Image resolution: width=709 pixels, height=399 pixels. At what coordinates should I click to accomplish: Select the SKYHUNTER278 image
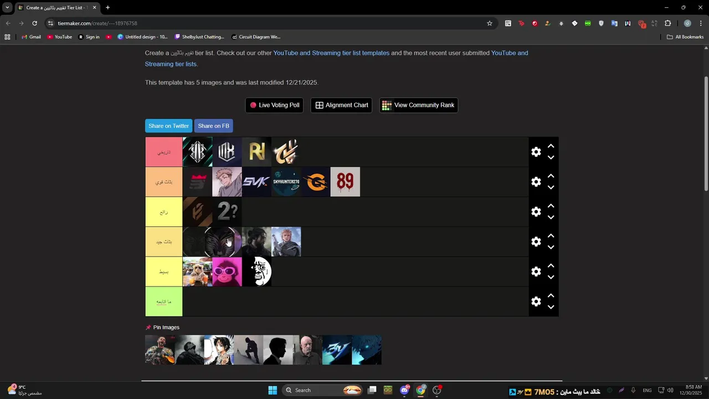point(286,182)
